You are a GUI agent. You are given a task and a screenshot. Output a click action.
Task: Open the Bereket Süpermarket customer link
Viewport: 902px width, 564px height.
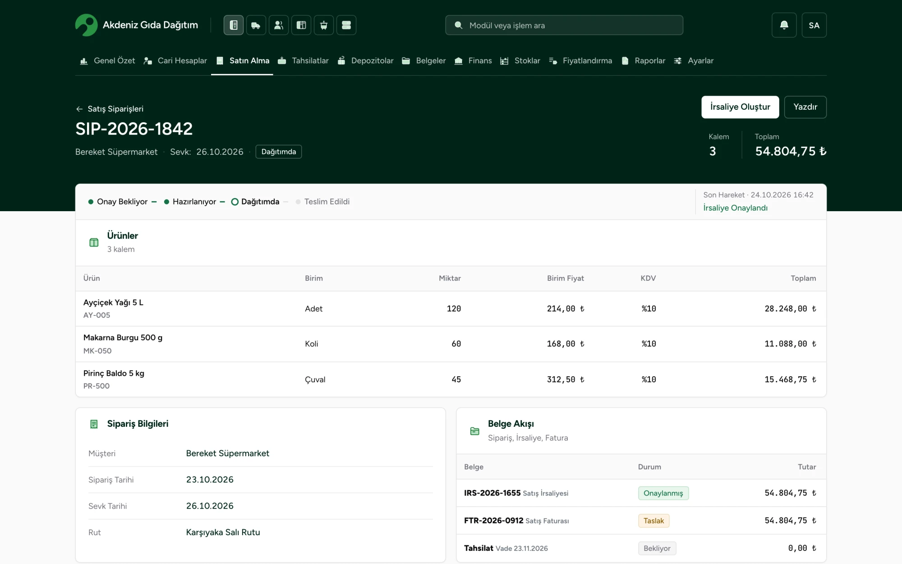pyautogui.click(x=227, y=453)
